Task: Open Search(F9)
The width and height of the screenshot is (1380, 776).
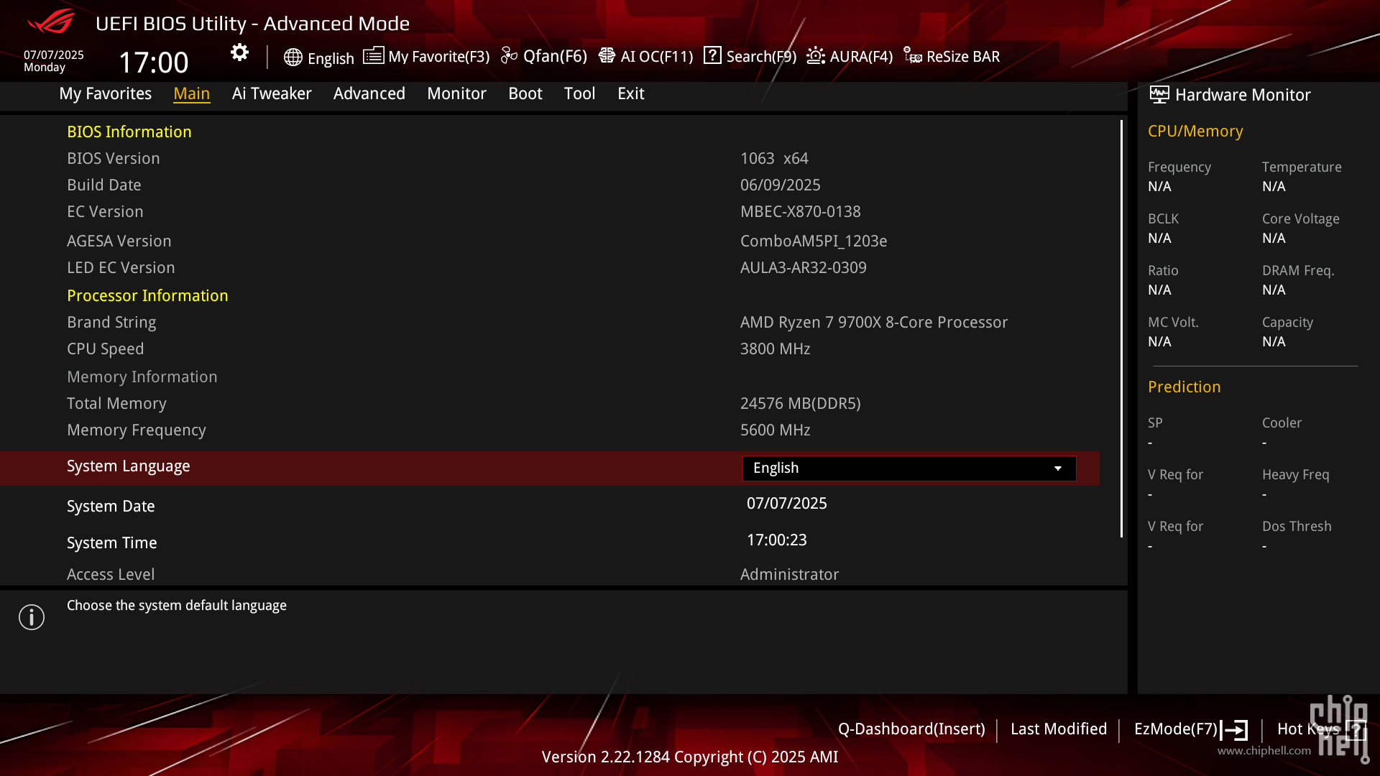Action: [750, 56]
